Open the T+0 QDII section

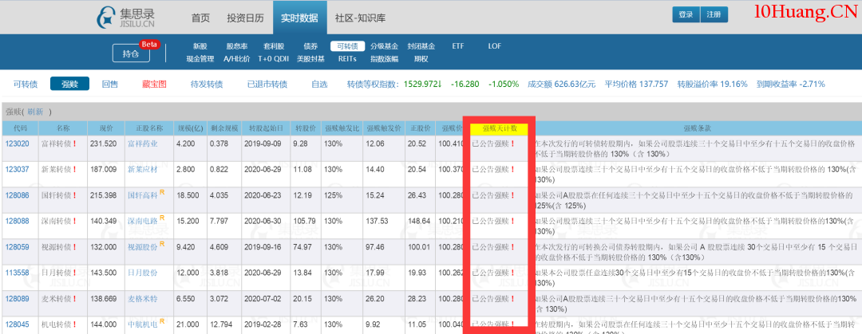pos(274,59)
